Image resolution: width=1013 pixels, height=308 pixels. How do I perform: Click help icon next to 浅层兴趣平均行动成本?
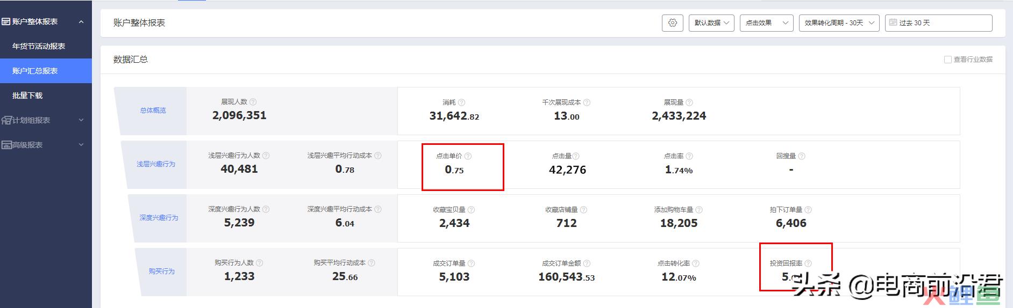coord(378,156)
